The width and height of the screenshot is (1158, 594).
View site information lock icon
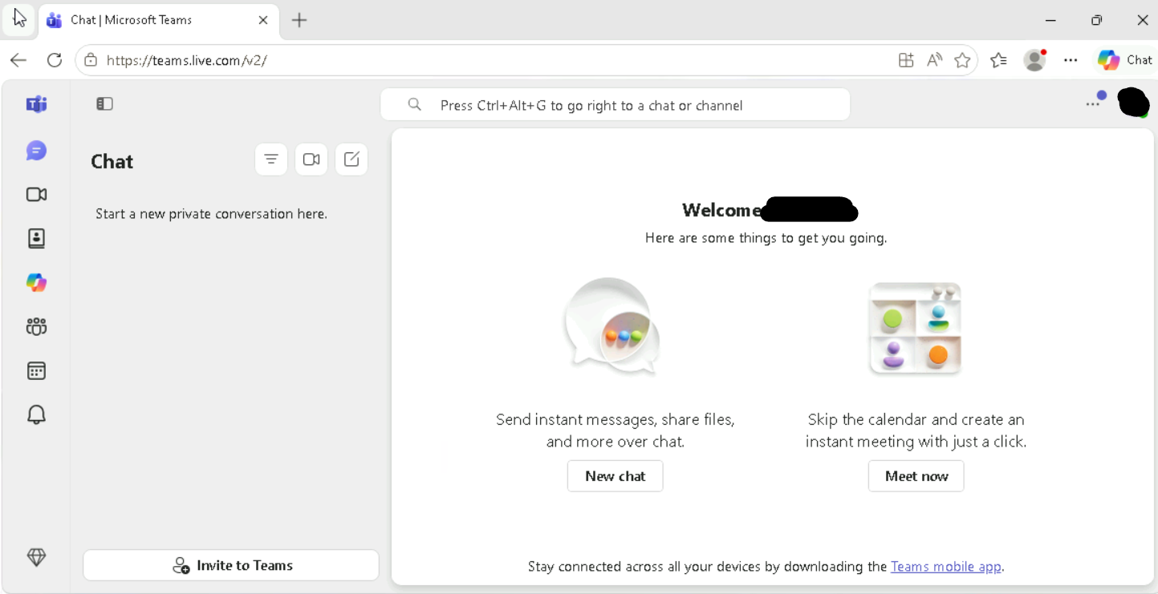(91, 60)
